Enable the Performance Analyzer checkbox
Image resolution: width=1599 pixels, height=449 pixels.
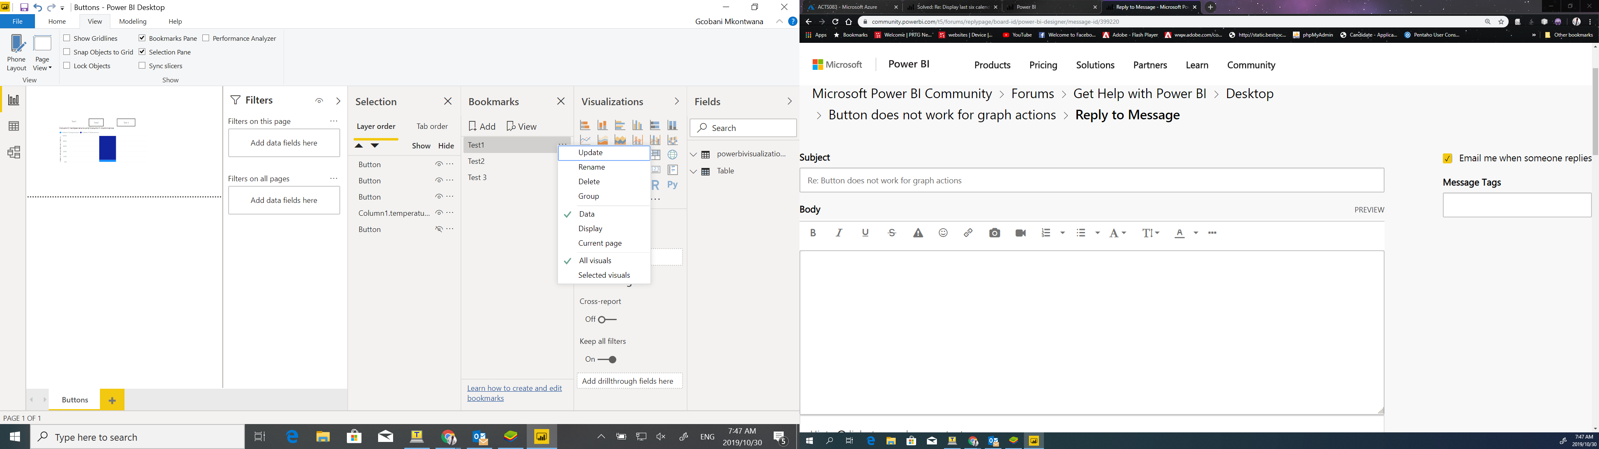(206, 38)
